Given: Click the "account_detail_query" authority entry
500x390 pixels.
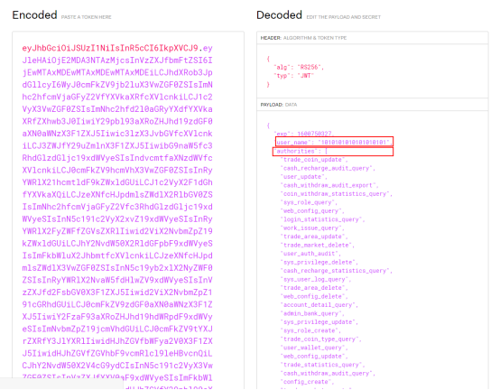Looking at the screenshot, I should coord(319,305).
